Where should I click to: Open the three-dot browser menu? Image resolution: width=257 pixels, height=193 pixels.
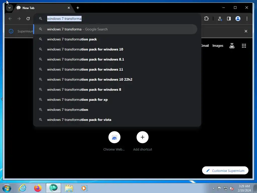pos(247,19)
